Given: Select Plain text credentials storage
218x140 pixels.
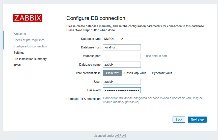Looking at the screenshot, I should 112,73.
